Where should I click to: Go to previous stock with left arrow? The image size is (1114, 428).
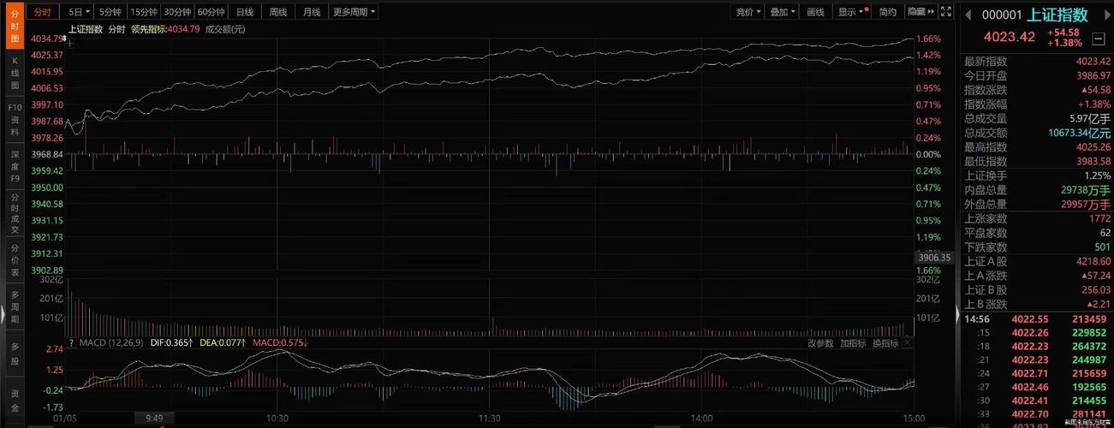[968, 15]
